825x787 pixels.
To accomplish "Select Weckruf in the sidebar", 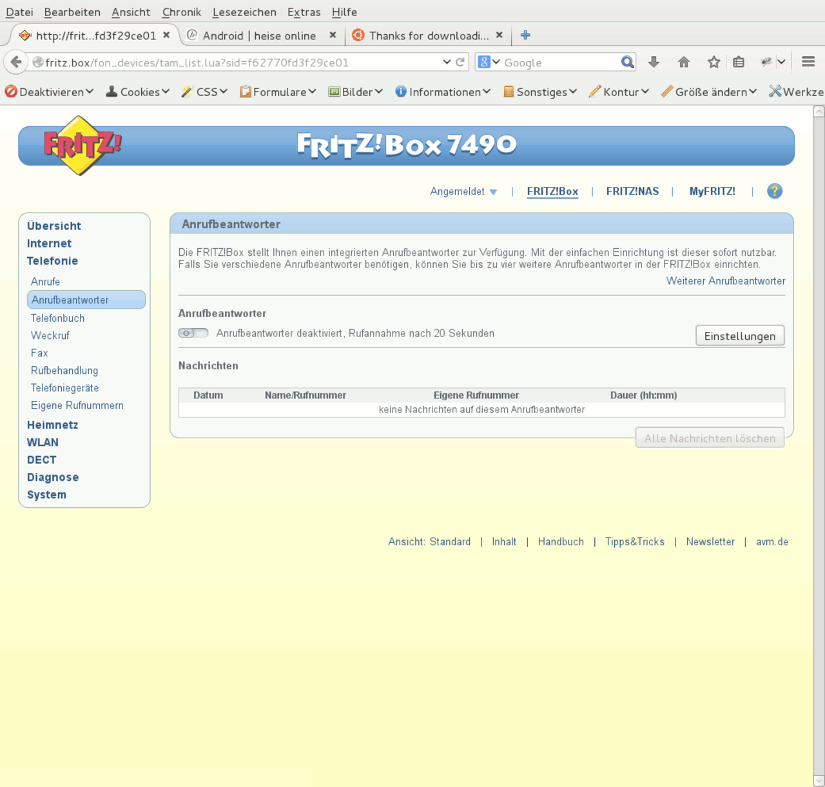I will pyautogui.click(x=50, y=336).
